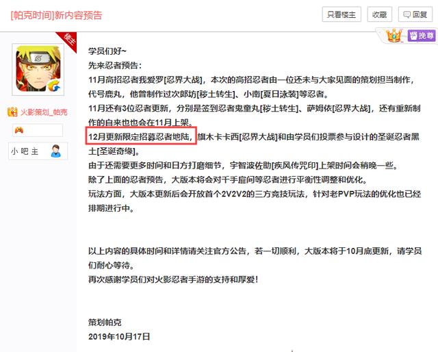Click the 小吧主 role label
Image resolution: width=438 pixels, height=352 pixels.
25,151
